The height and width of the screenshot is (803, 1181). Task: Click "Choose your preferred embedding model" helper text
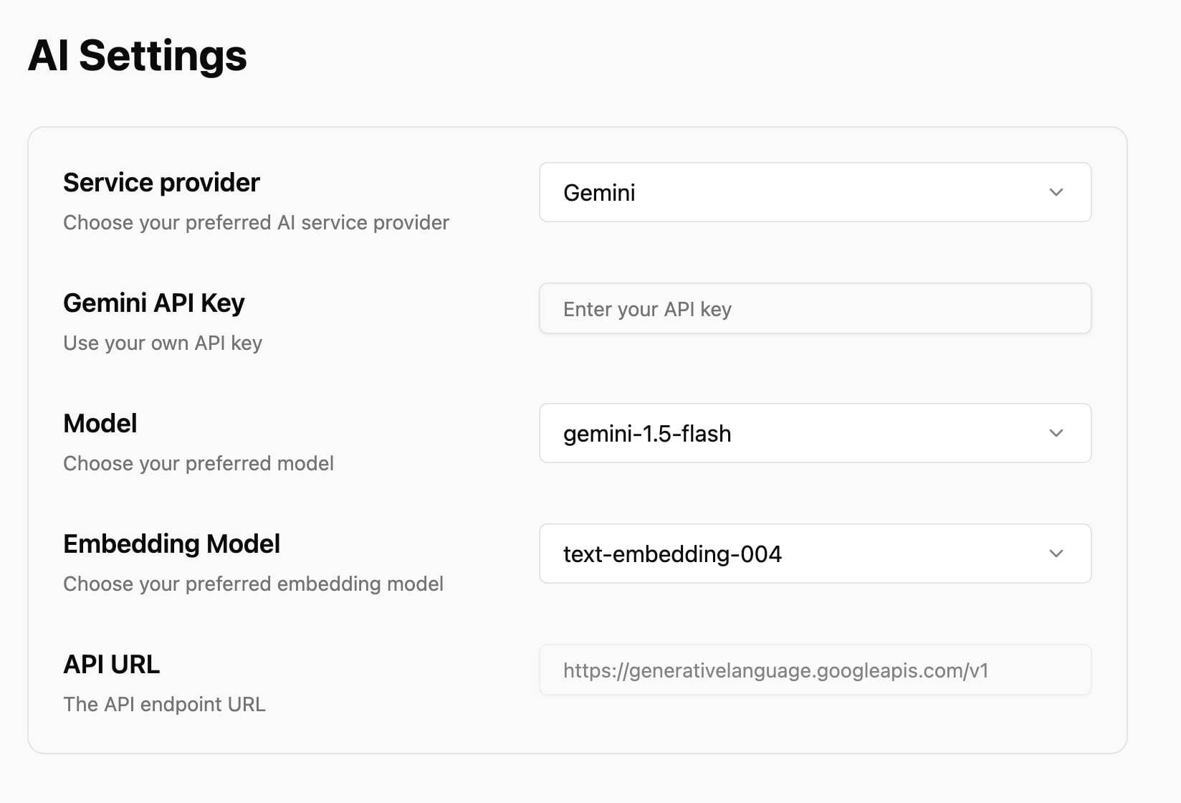[x=253, y=584]
